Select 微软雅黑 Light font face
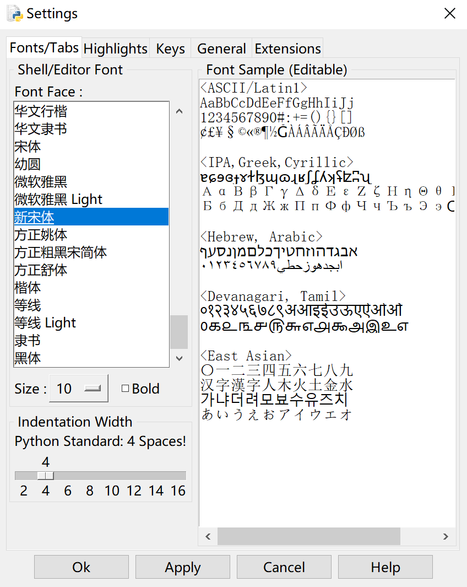The image size is (467, 587). [x=91, y=199]
